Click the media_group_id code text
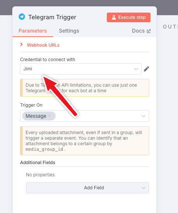Image resolution: width=178 pixels, height=213 pixels. pos(44,149)
